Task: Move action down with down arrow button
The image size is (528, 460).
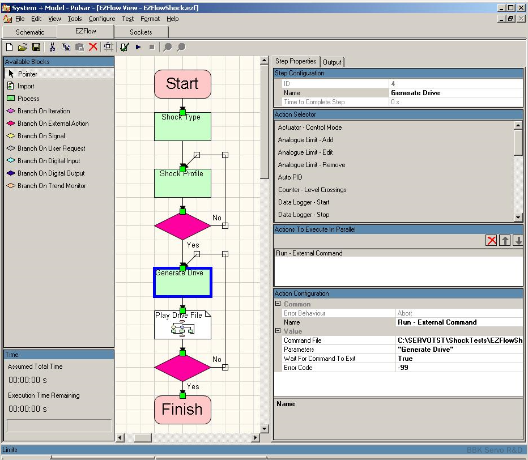Action: point(518,241)
